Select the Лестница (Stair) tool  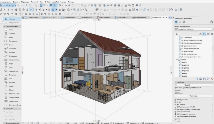click(x=12, y=52)
